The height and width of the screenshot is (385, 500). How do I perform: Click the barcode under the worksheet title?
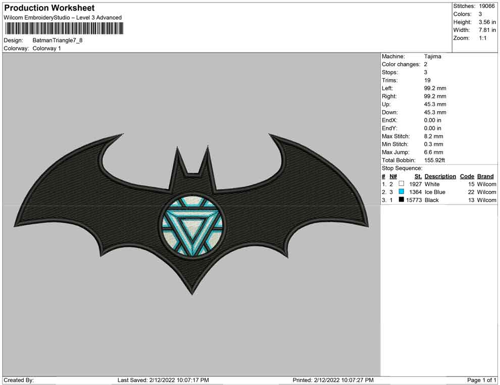[64, 28]
